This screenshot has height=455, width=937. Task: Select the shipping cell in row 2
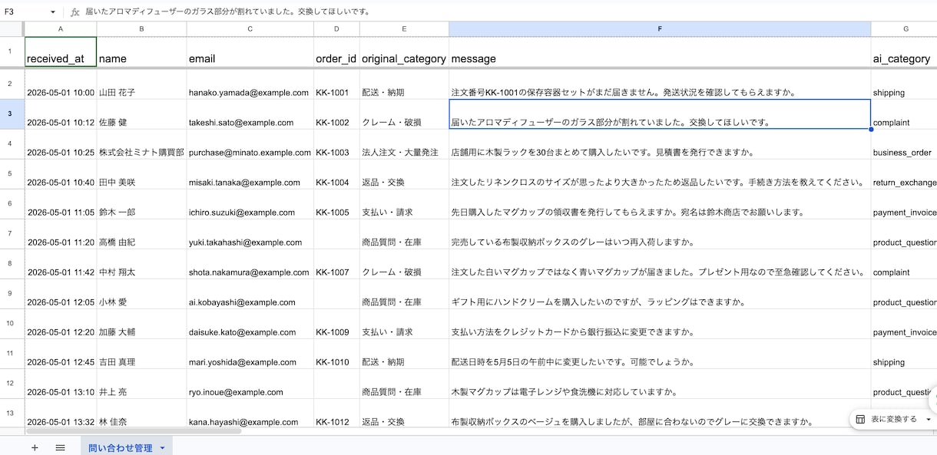(904, 84)
